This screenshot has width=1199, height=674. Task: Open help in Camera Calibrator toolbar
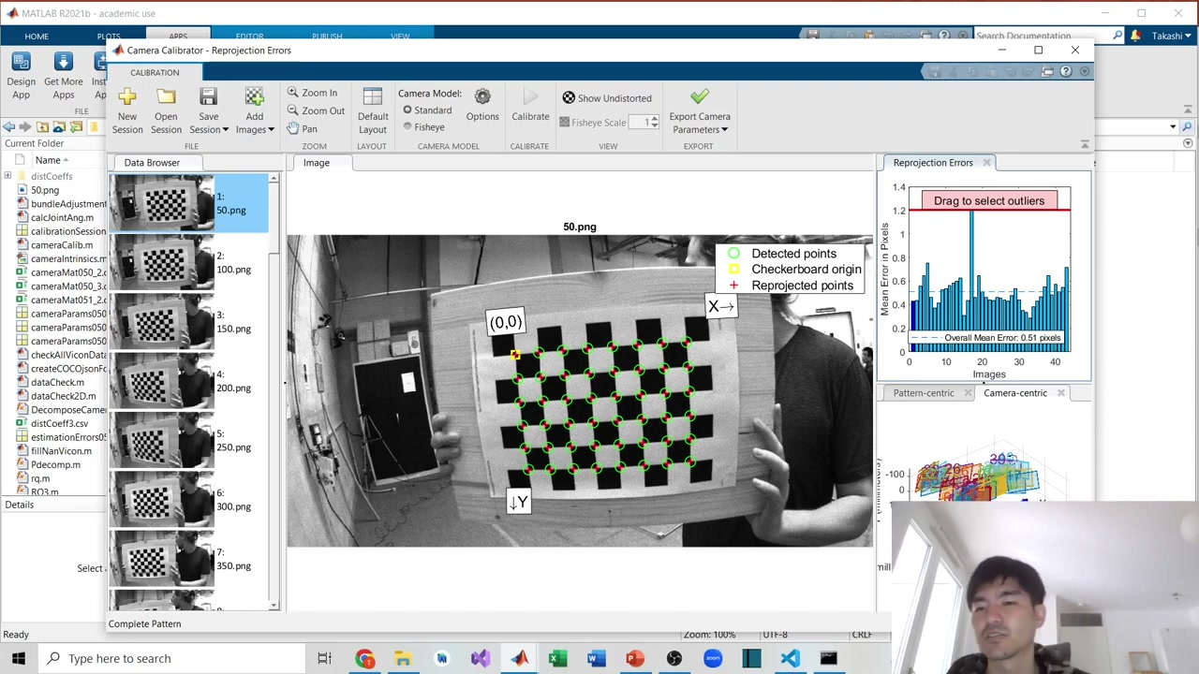click(1066, 72)
